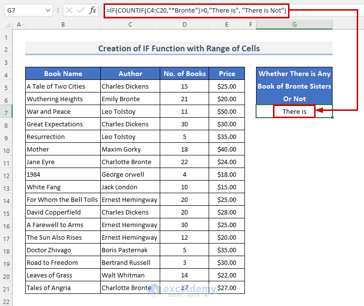Click cell 'White Fang'
The image size is (364, 306).
point(63,187)
